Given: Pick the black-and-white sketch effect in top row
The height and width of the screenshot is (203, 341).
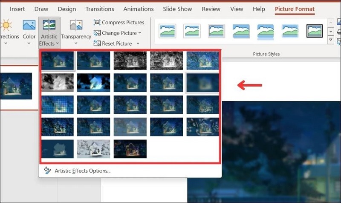Looking at the screenshot, I should [130, 61].
